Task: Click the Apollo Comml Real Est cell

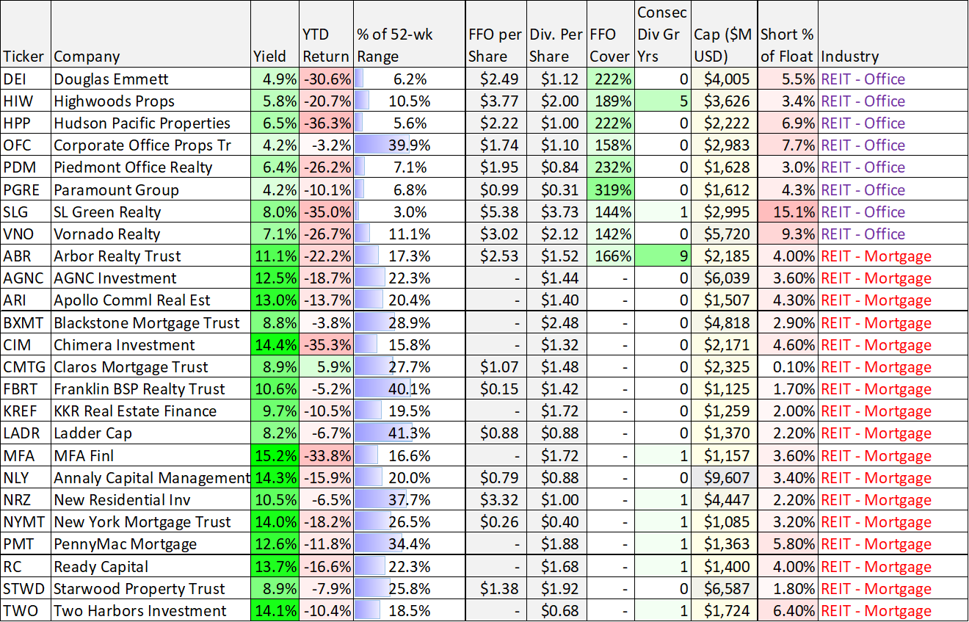Action: pyautogui.click(x=150, y=300)
